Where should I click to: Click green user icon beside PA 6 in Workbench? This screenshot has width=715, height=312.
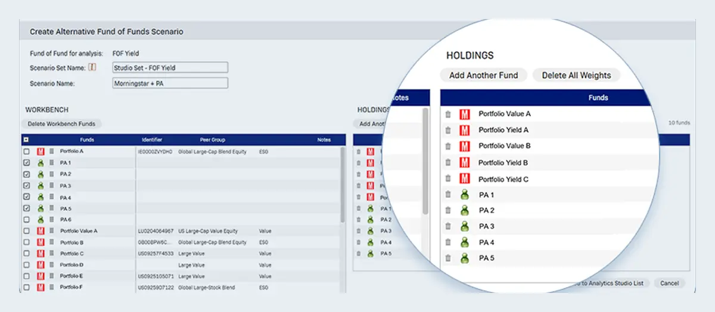coord(41,220)
